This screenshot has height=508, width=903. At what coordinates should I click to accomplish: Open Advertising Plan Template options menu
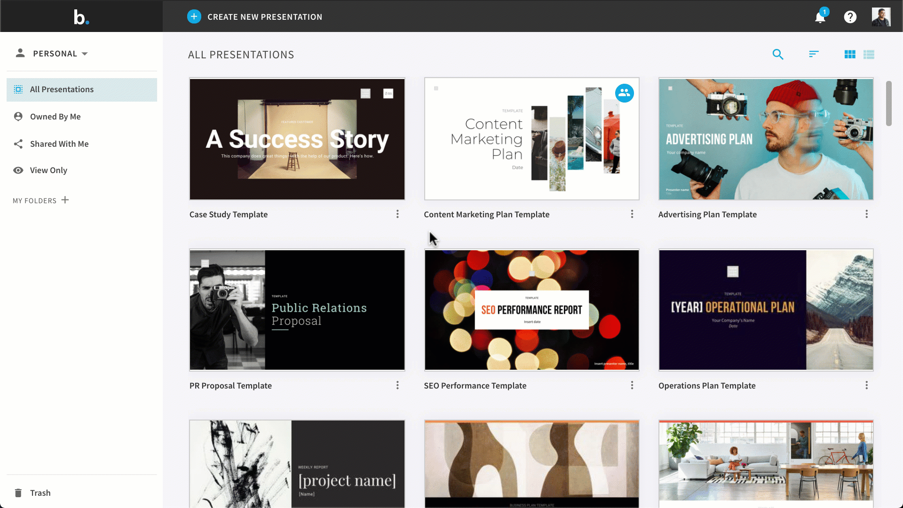867,214
